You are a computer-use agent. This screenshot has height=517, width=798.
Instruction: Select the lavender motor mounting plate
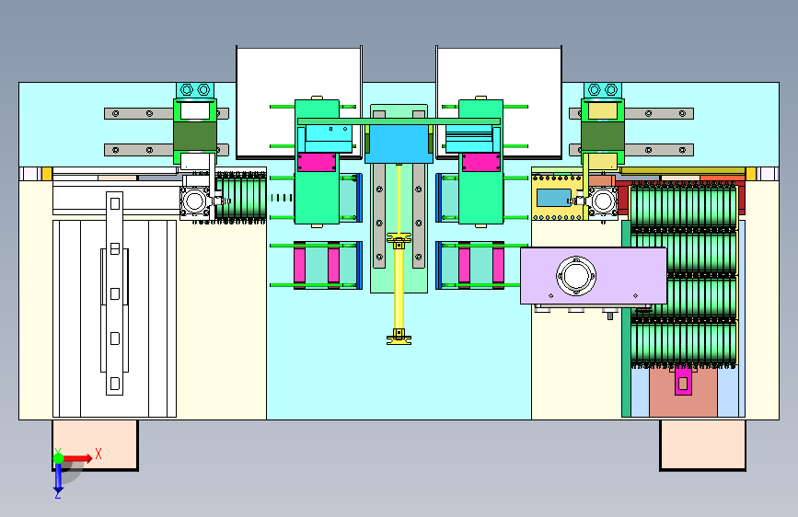pos(594,276)
